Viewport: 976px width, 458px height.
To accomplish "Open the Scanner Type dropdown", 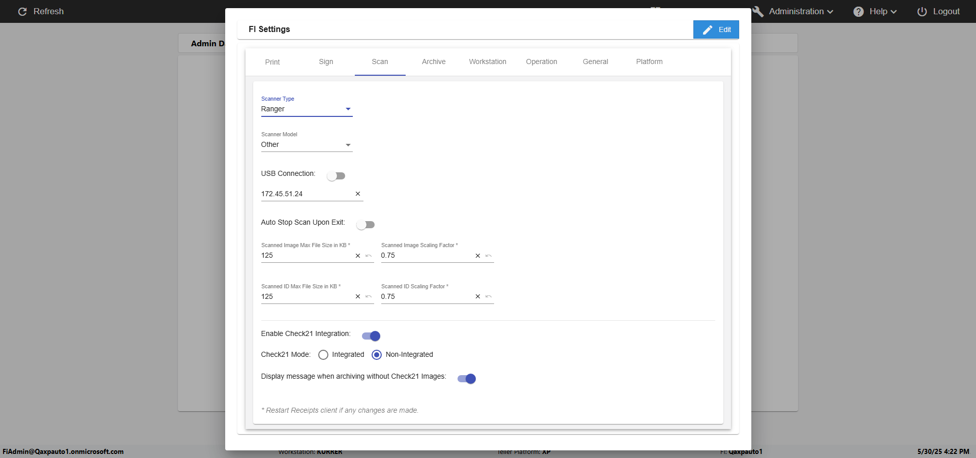I will 307,109.
